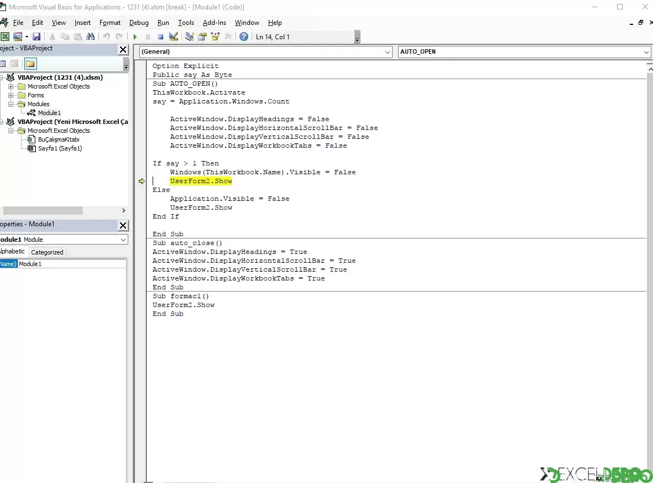The height and width of the screenshot is (483, 653).
Task: Toggle Folders view in Project pane
Action: point(30,64)
